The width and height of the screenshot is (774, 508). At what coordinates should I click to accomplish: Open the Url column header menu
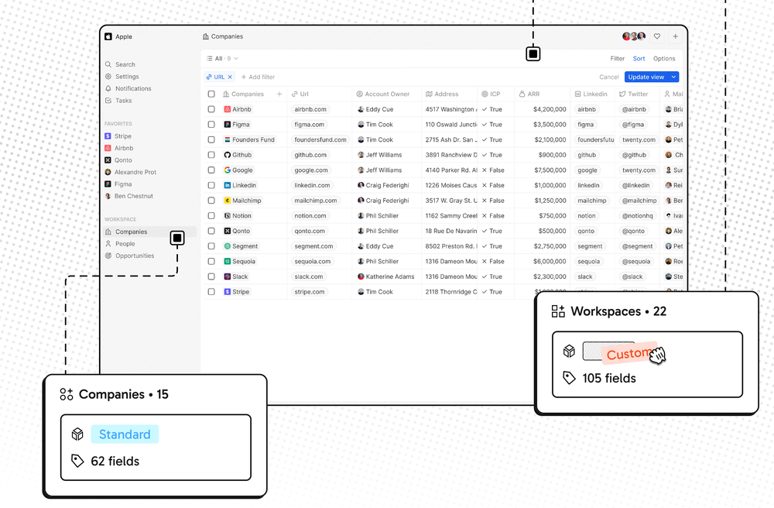click(300, 94)
